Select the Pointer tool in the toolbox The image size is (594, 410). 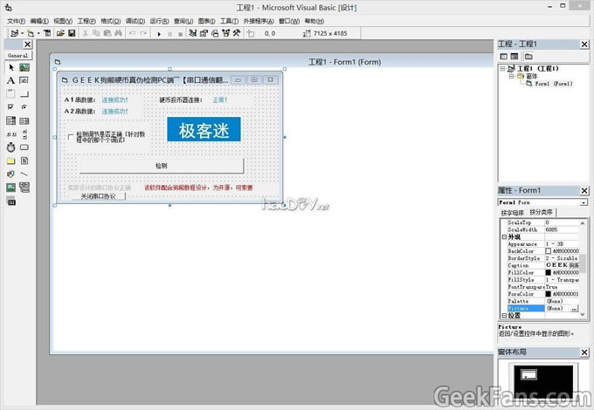point(10,67)
